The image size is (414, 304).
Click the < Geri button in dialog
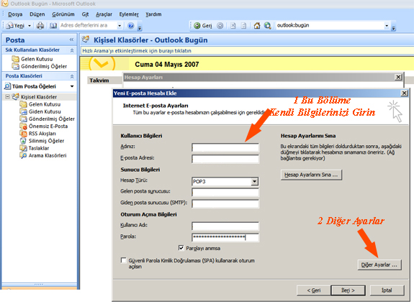(x=314, y=290)
